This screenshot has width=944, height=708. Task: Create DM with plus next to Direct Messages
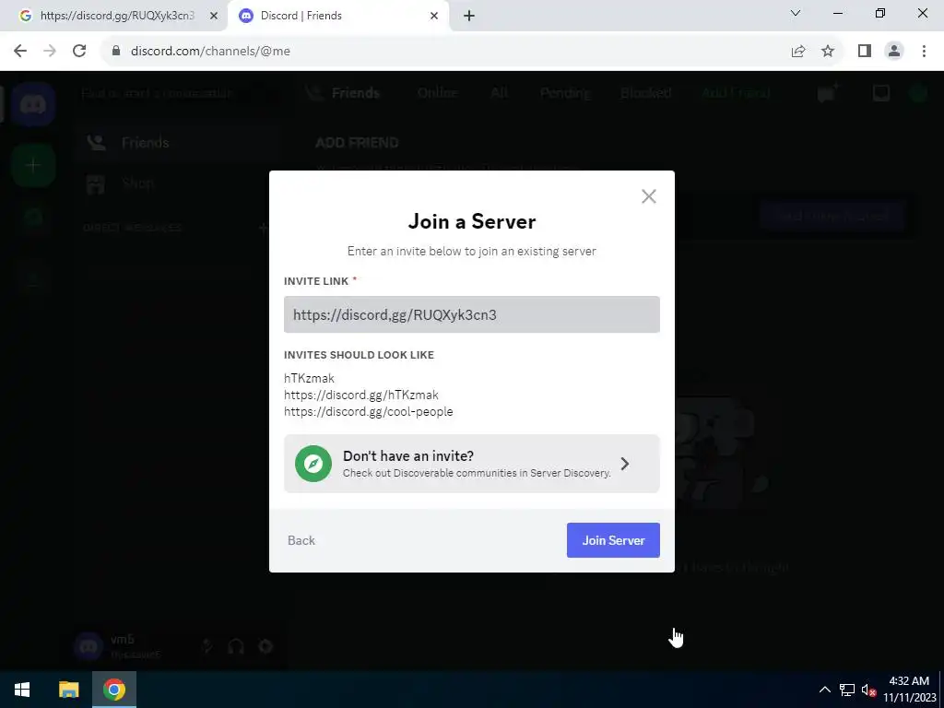point(263,228)
